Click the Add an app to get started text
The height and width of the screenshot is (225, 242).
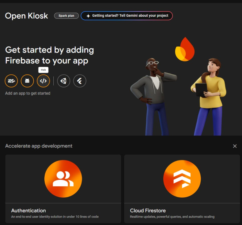[x=27, y=93]
